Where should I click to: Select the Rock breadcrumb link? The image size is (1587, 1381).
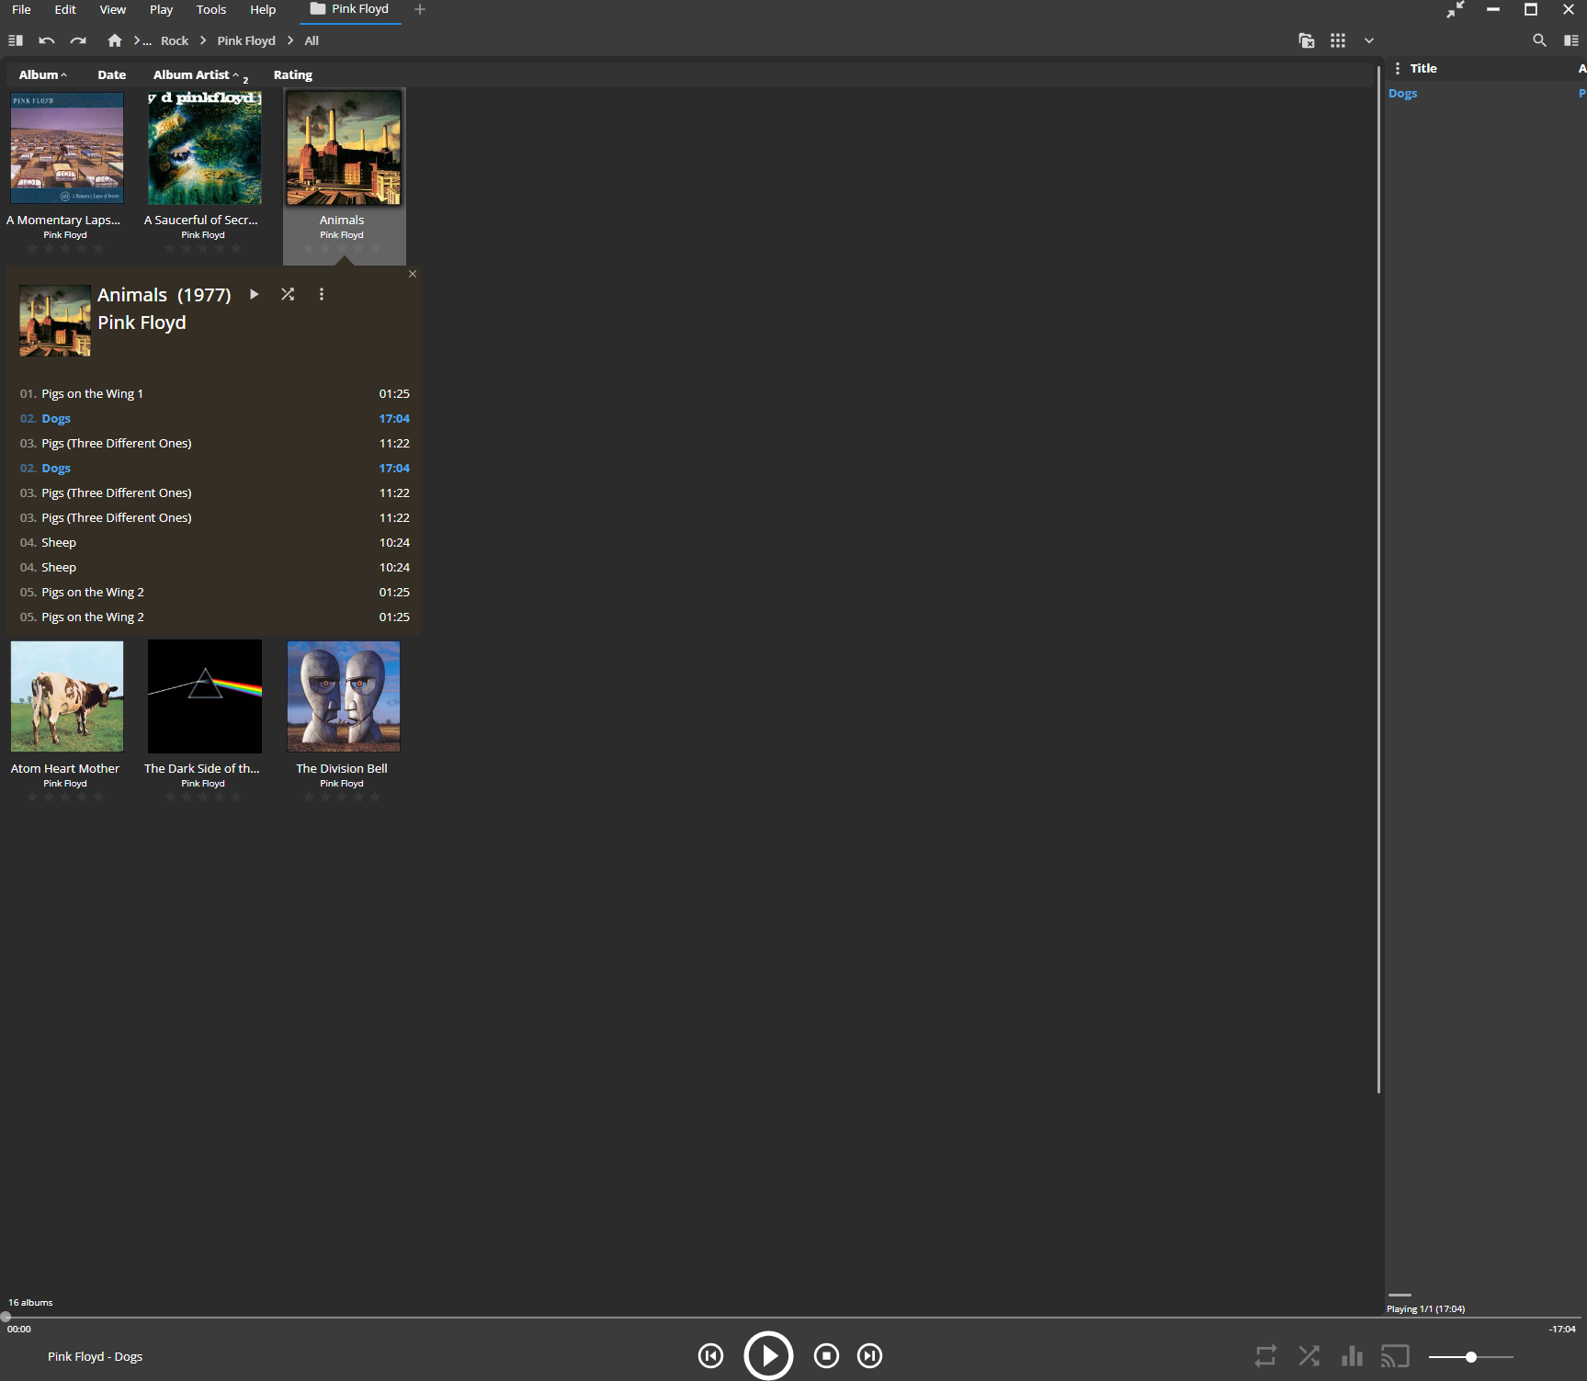pos(174,41)
